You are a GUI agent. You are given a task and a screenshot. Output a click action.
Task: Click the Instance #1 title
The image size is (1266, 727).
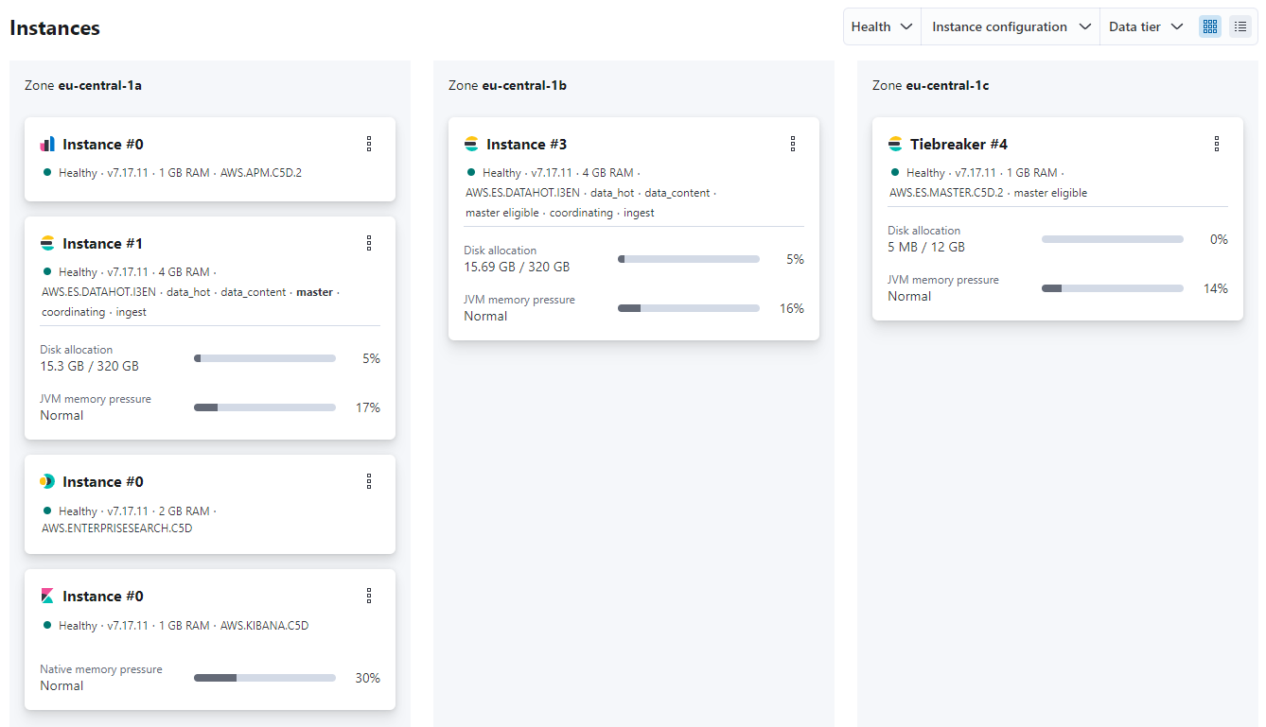click(x=102, y=243)
